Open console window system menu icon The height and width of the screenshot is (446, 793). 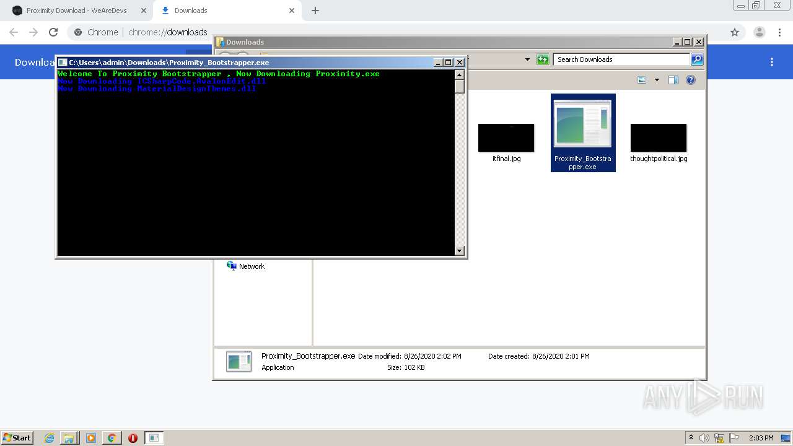click(63, 63)
